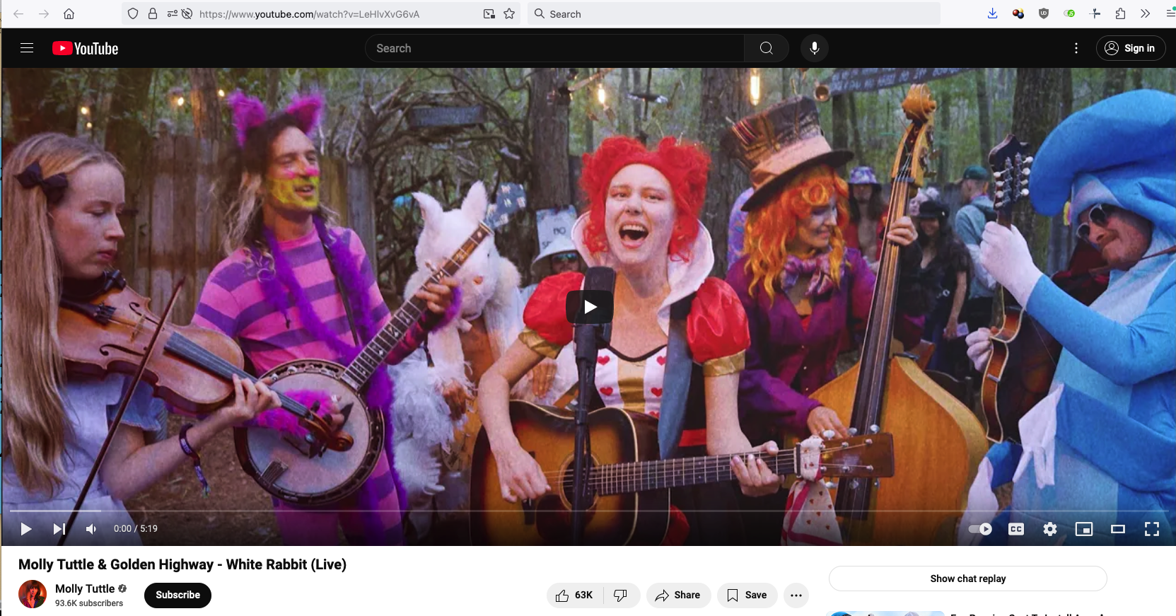Click the Molly Tuttle channel avatar
1176x616 pixels.
pos(33,595)
